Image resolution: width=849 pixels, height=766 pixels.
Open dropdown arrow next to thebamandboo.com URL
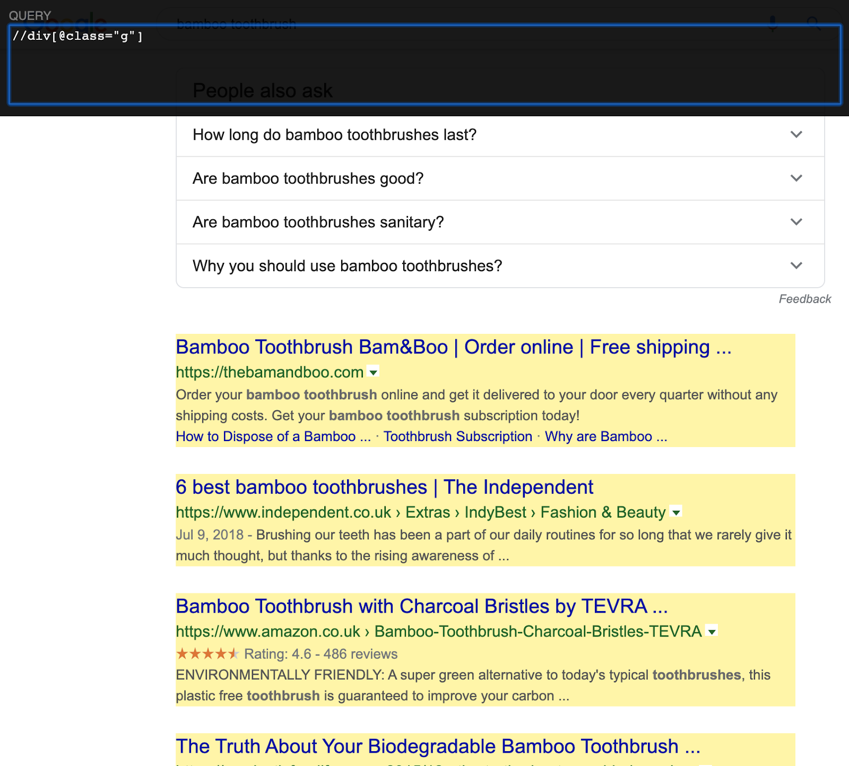pyautogui.click(x=374, y=373)
